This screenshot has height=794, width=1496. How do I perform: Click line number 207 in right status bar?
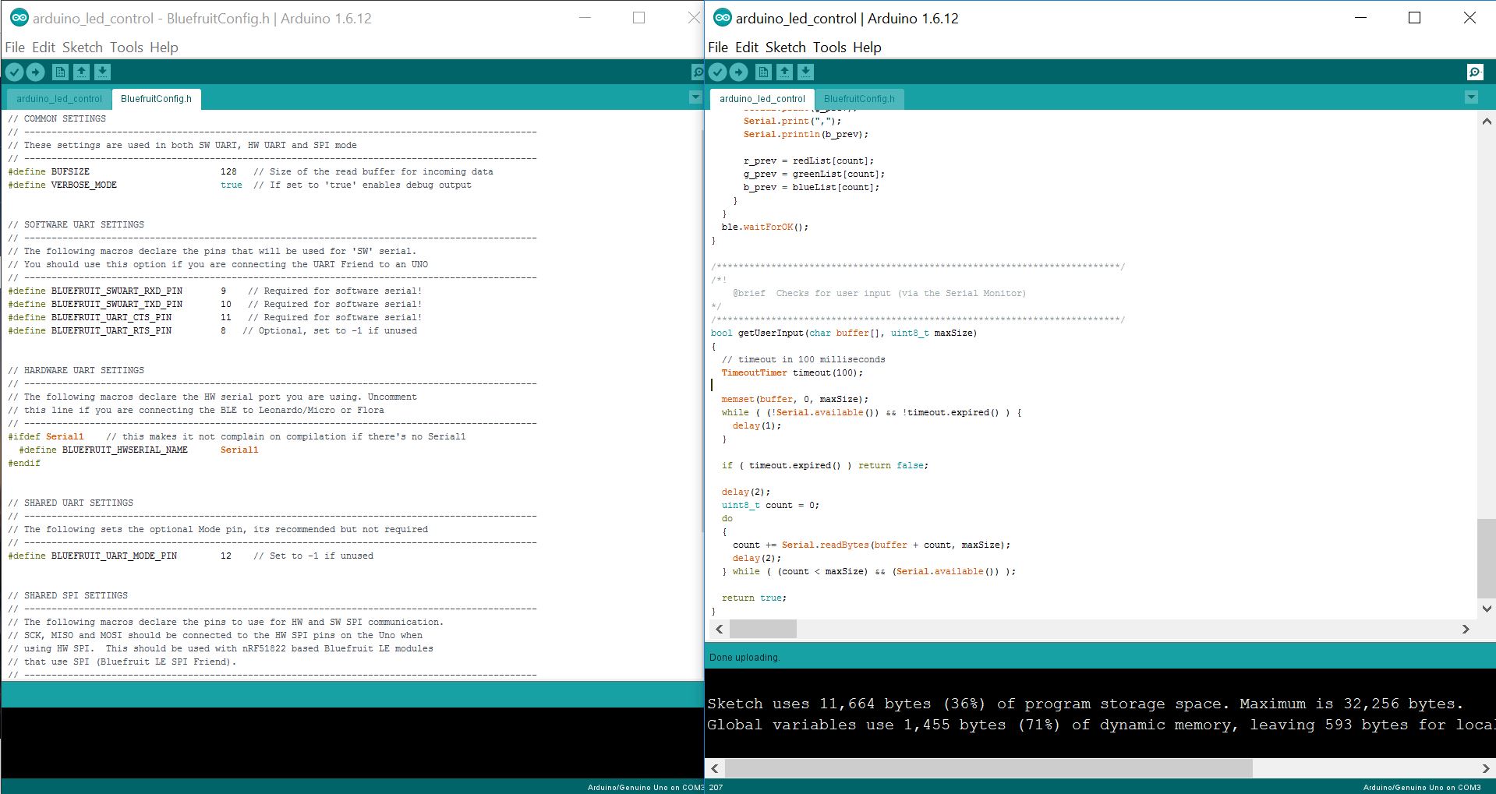click(716, 787)
